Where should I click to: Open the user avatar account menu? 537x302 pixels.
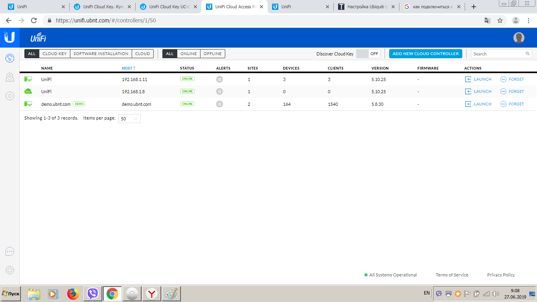pos(519,38)
